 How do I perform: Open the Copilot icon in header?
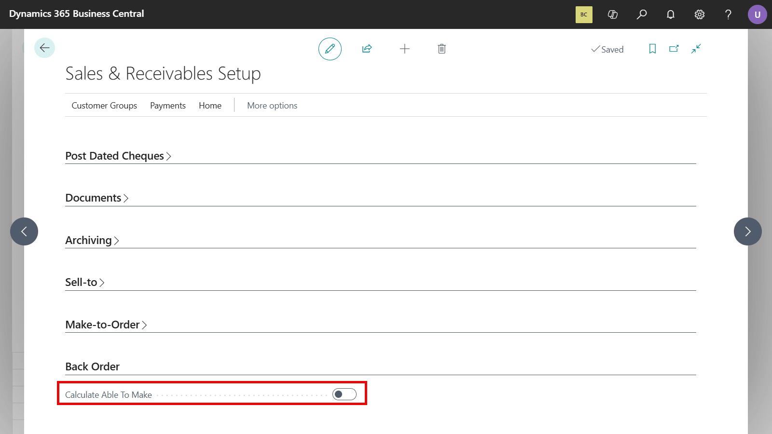pyautogui.click(x=613, y=14)
